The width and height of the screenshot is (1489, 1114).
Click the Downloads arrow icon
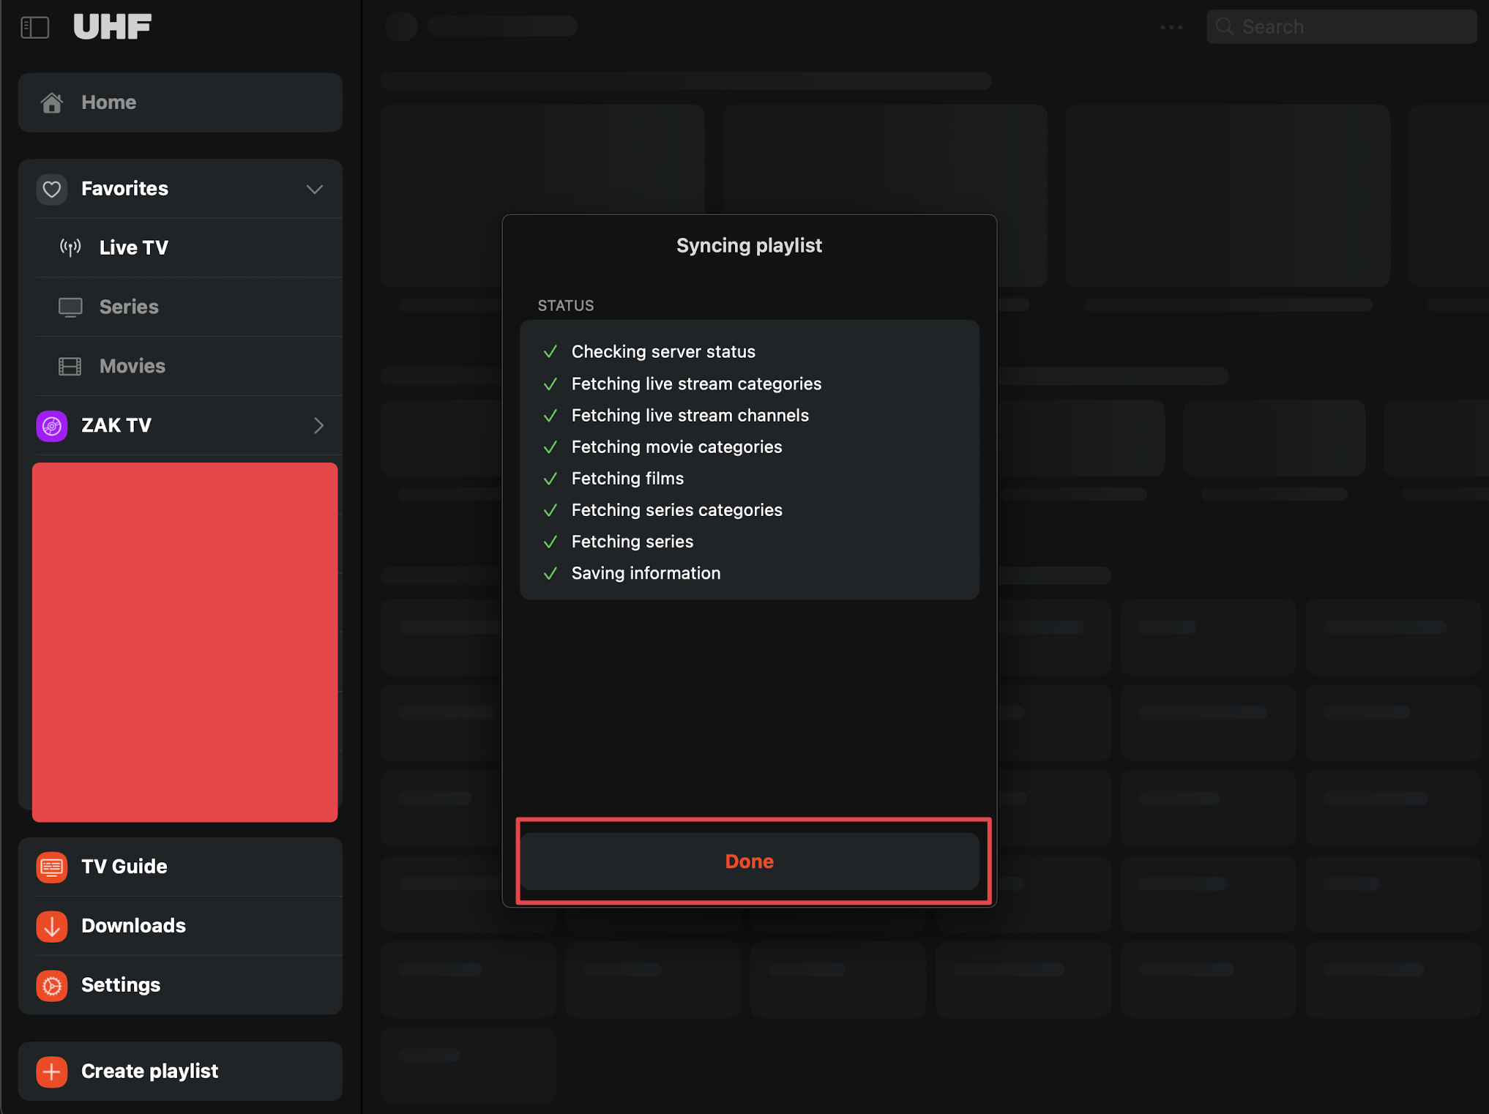52,926
